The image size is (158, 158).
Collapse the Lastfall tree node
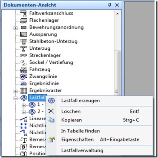coord(15,98)
